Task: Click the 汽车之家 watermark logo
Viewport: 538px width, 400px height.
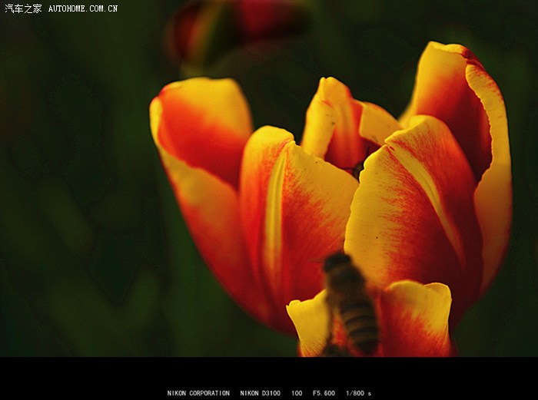Action: [23, 8]
